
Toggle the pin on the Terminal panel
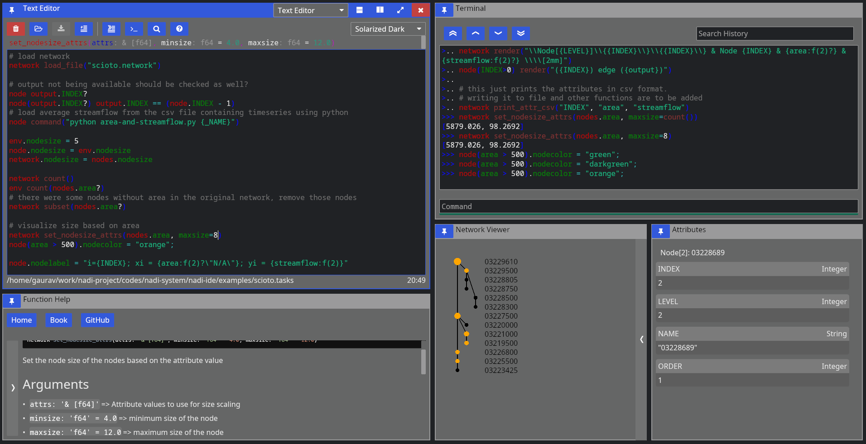coord(444,10)
